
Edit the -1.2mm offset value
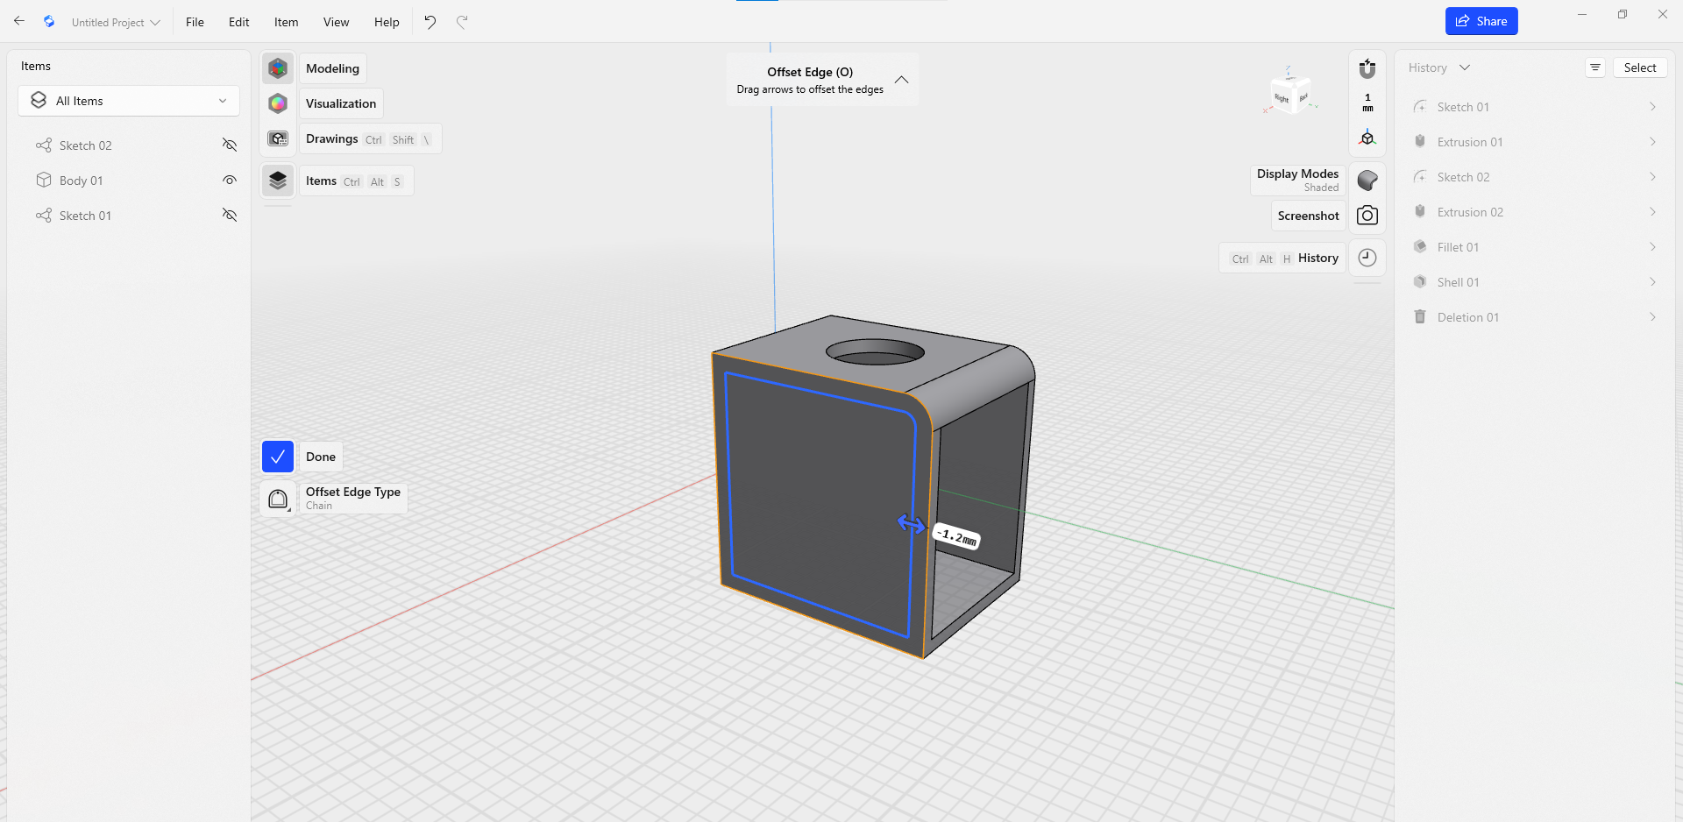point(956,535)
